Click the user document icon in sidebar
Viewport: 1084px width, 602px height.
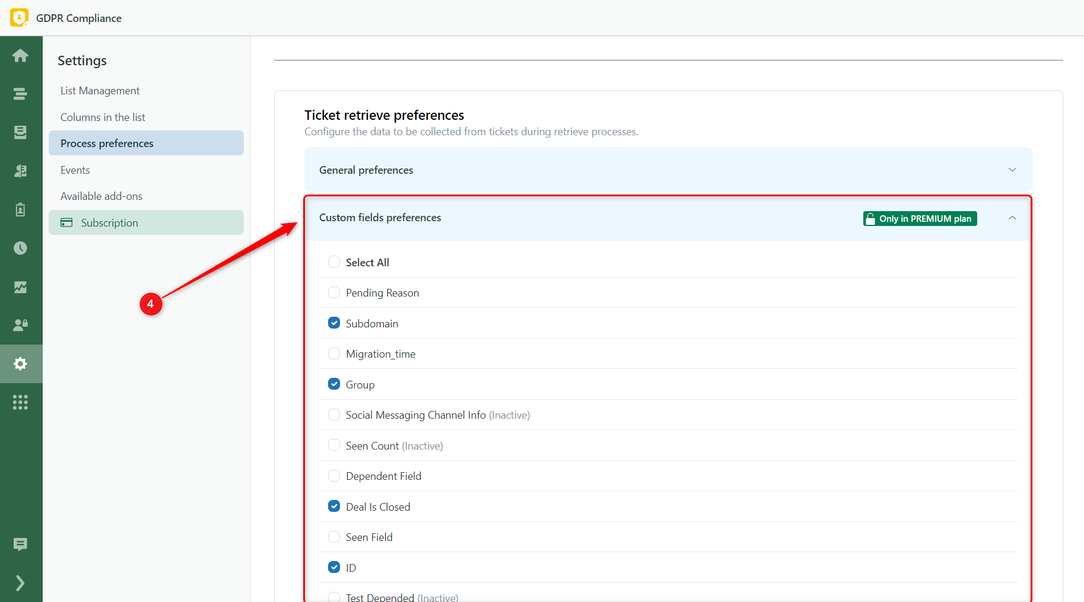20,171
